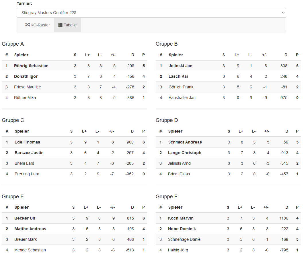Viewport: 304px width, 258px height.
Task: Click the Tabelle list icon
Action: (60, 25)
